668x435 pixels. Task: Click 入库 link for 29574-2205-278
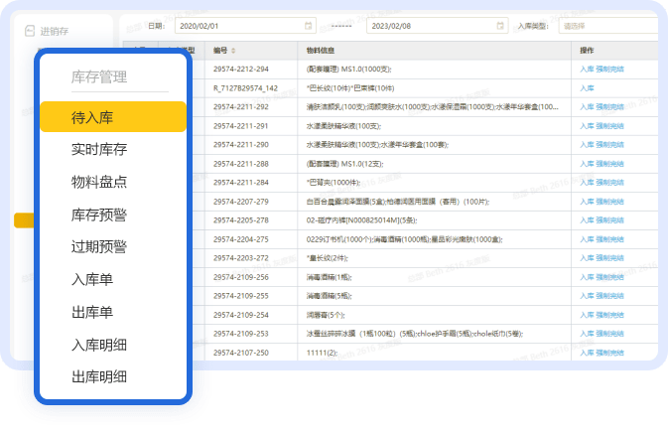pyautogui.click(x=587, y=220)
